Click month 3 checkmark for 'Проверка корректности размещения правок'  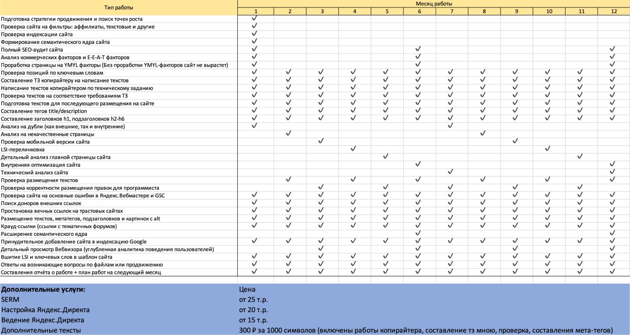click(321, 187)
